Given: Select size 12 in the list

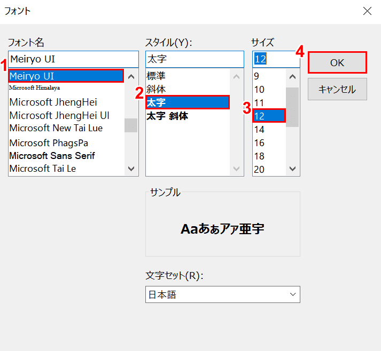Looking at the screenshot, I should 269,116.
